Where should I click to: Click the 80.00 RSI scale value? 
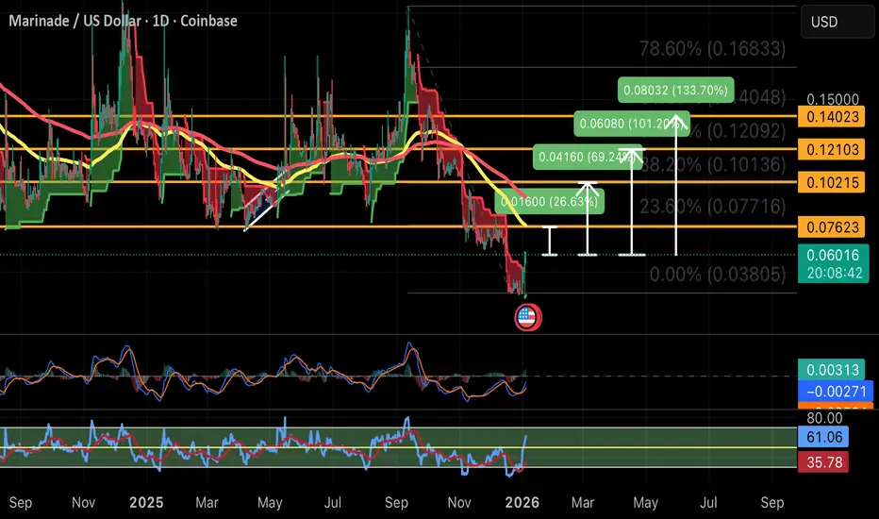[x=824, y=418]
